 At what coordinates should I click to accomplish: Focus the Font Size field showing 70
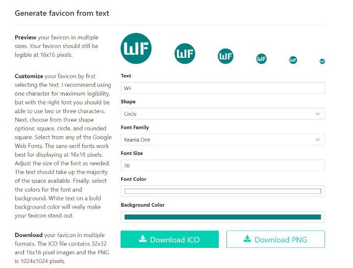coord(223,166)
